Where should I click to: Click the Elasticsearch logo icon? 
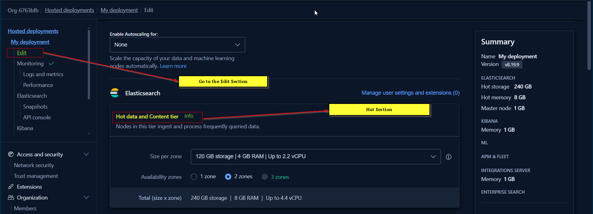[115, 93]
